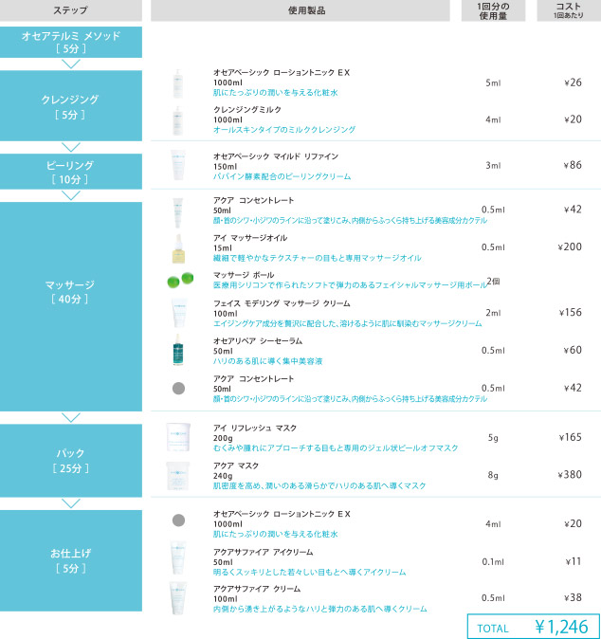Select the クレンジングミルク product image
601x639 pixels.
click(177, 119)
